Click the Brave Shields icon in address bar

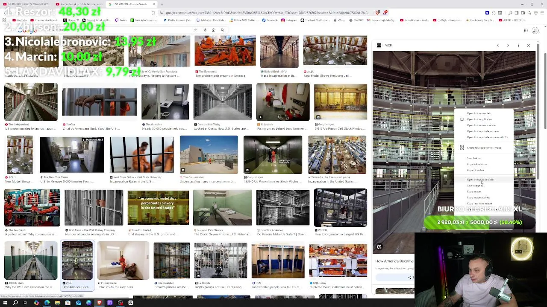pos(378,13)
